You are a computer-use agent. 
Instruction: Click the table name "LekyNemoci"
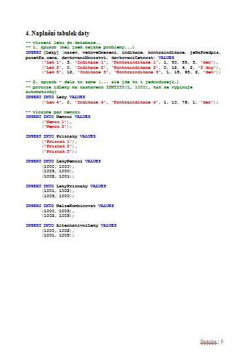point(69,161)
